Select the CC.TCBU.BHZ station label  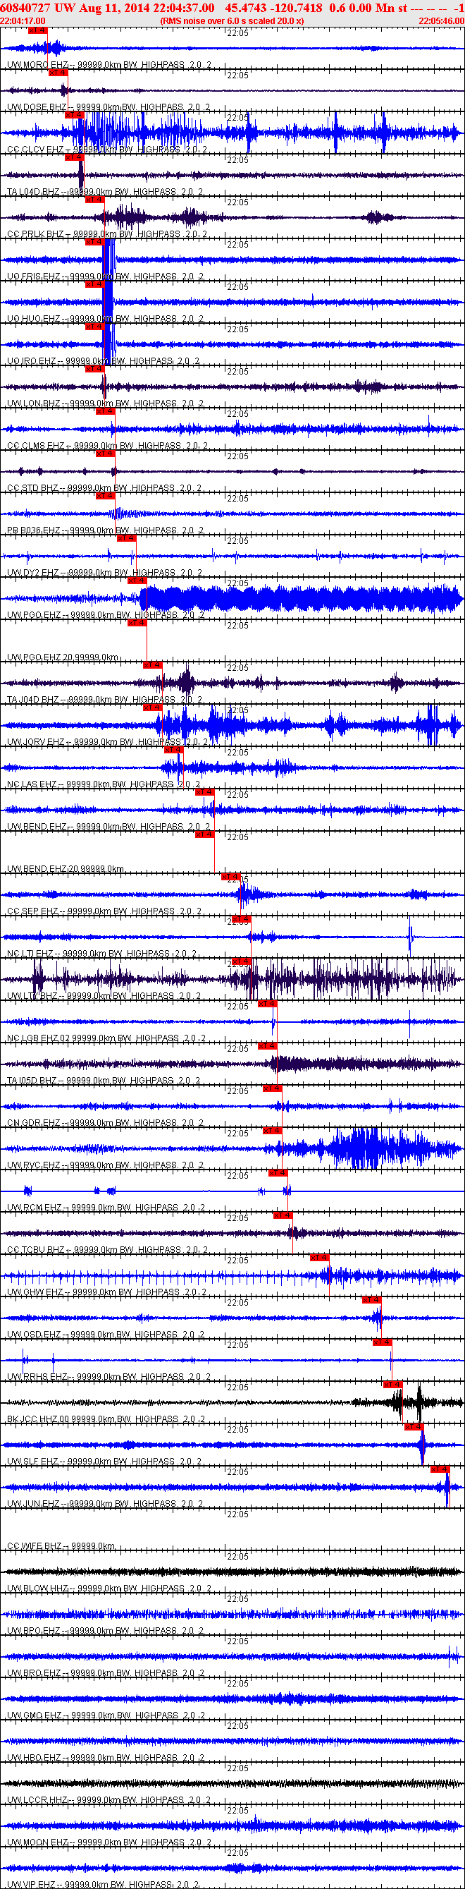[108, 1251]
